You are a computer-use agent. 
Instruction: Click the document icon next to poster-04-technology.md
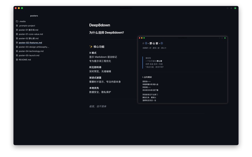17,51
